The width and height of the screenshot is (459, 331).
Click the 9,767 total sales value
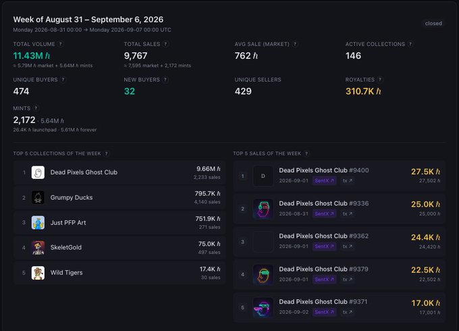pyautogui.click(x=136, y=55)
